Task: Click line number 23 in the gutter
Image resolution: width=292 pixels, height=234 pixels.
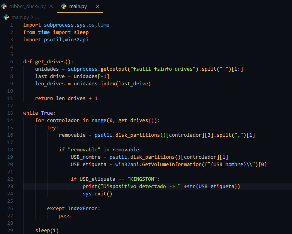Action: click(x=10, y=187)
